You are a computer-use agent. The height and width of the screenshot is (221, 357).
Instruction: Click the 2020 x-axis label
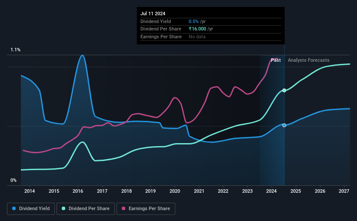click(175, 191)
